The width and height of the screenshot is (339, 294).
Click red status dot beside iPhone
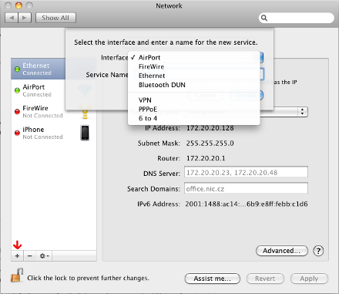[17, 133]
